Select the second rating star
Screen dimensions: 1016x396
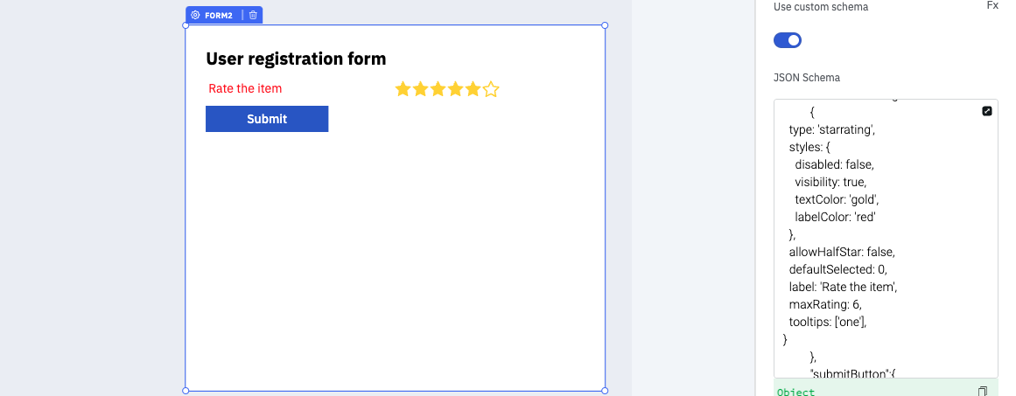click(x=420, y=89)
